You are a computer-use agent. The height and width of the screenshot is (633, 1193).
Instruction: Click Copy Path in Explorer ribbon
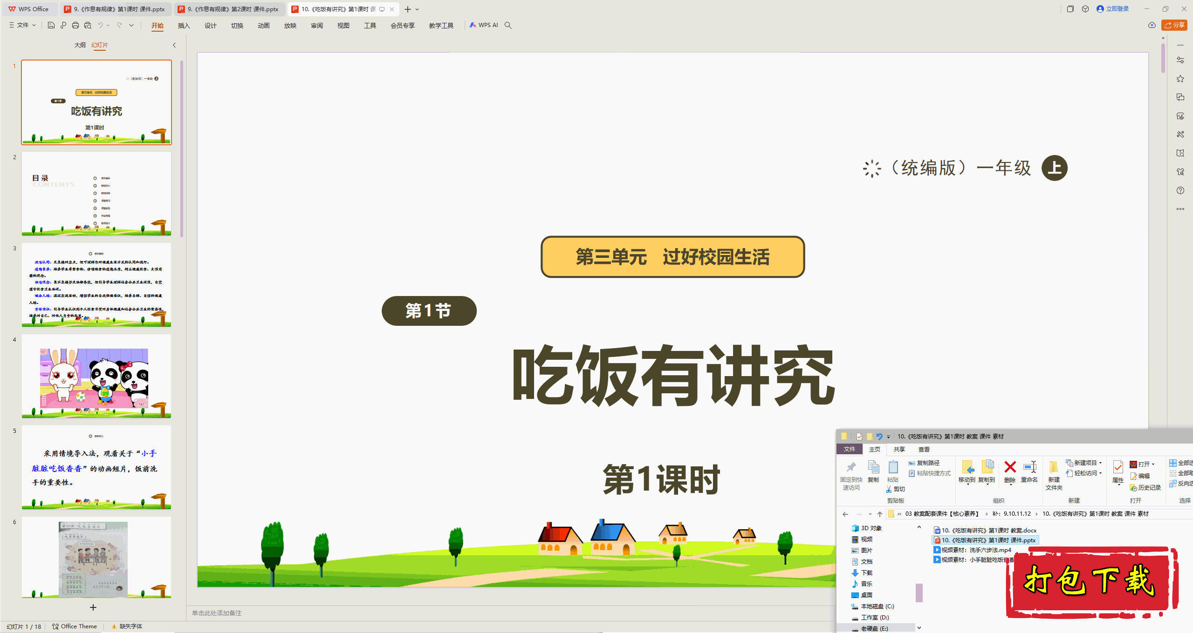tap(924, 463)
